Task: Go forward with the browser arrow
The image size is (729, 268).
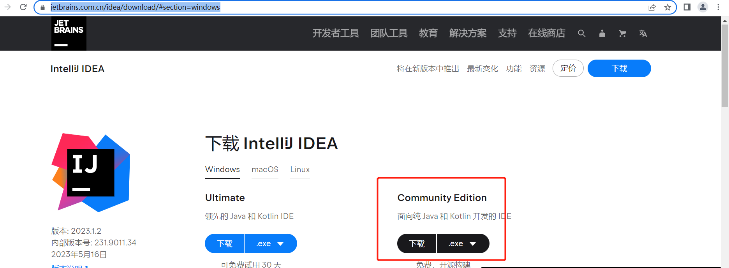Action: [7, 7]
